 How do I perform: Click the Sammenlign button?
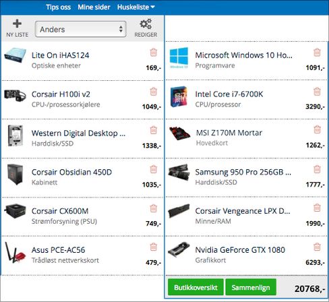251,287
